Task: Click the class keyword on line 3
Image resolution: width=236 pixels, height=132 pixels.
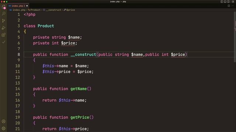Action: [x=29, y=26]
